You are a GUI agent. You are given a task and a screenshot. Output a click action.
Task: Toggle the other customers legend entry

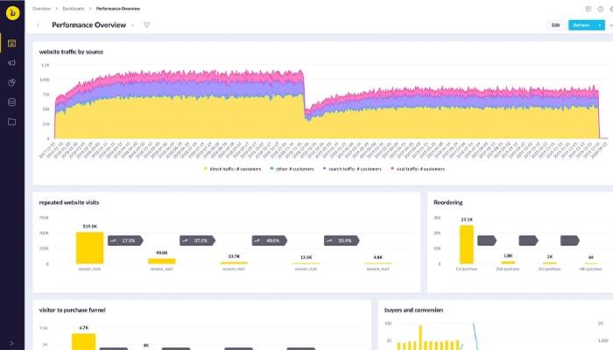tap(292, 169)
